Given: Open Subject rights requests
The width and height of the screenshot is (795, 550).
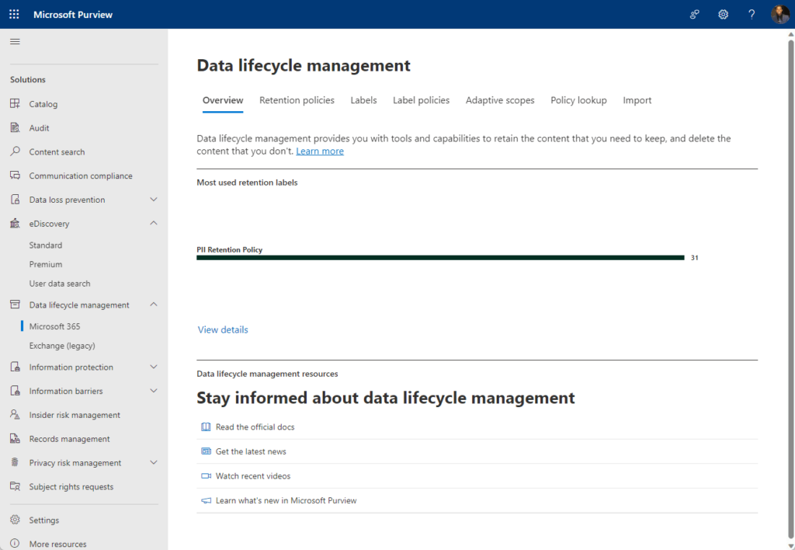Looking at the screenshot, I should [71, 486].
